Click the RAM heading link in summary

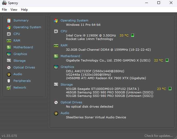pyautogui.click(x=64, y=45)
